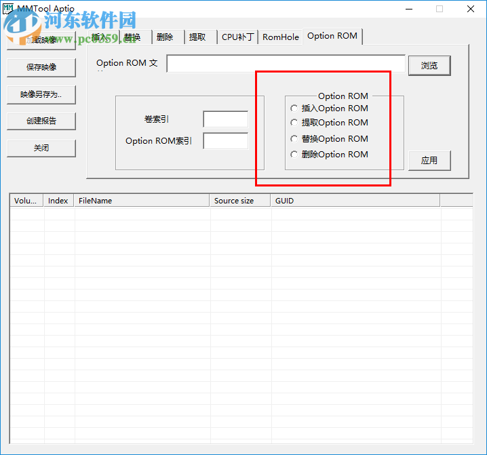
Task: Select the Option ROM tab
Action: (332, 36)
